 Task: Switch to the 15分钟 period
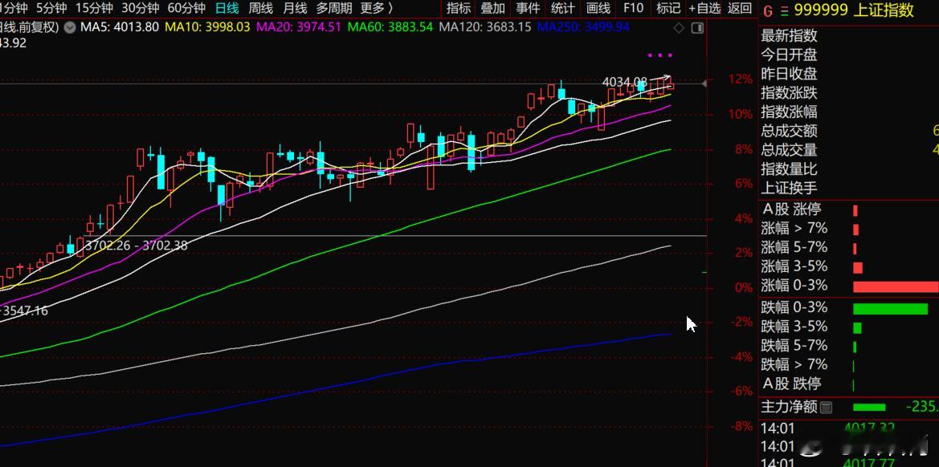94,8
